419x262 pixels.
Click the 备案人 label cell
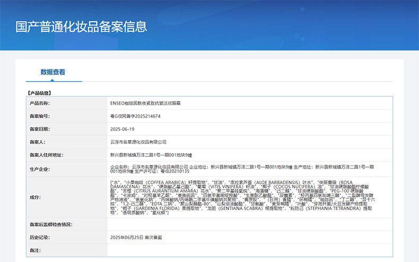(66, 142)
